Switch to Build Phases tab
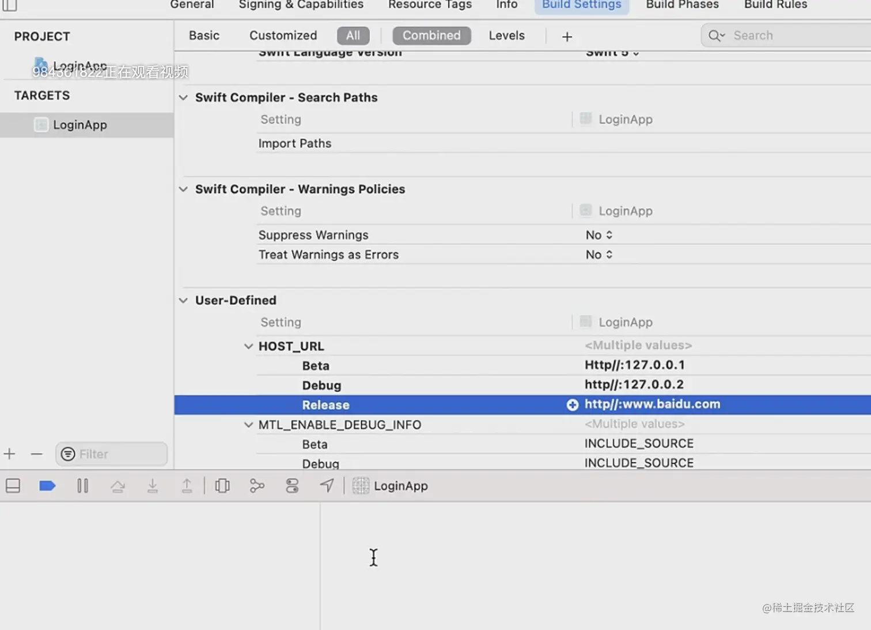 [x=683, y=5]
